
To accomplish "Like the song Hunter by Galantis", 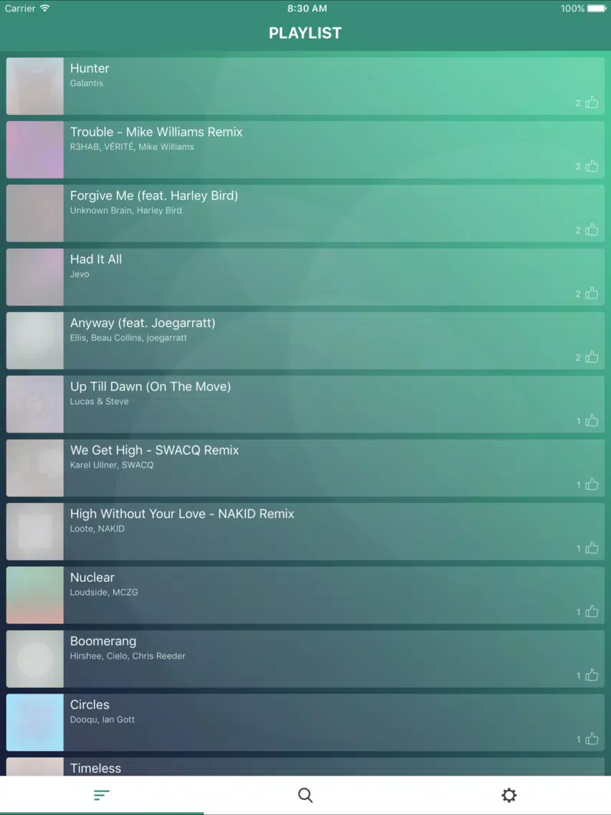I will point(592,103).
